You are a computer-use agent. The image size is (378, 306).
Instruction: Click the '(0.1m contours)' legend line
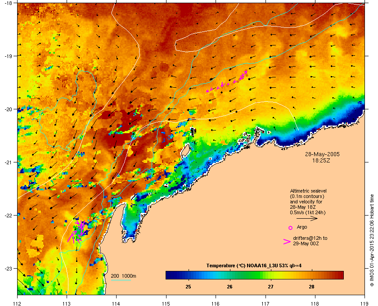[x=307, y=196]
